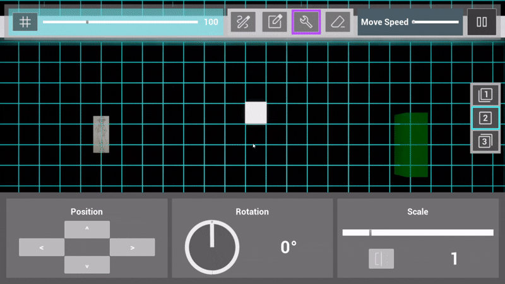Select the eraser tool
This screenshot has width=505, height=284.
pyautogui.click(x=338, y=22)
